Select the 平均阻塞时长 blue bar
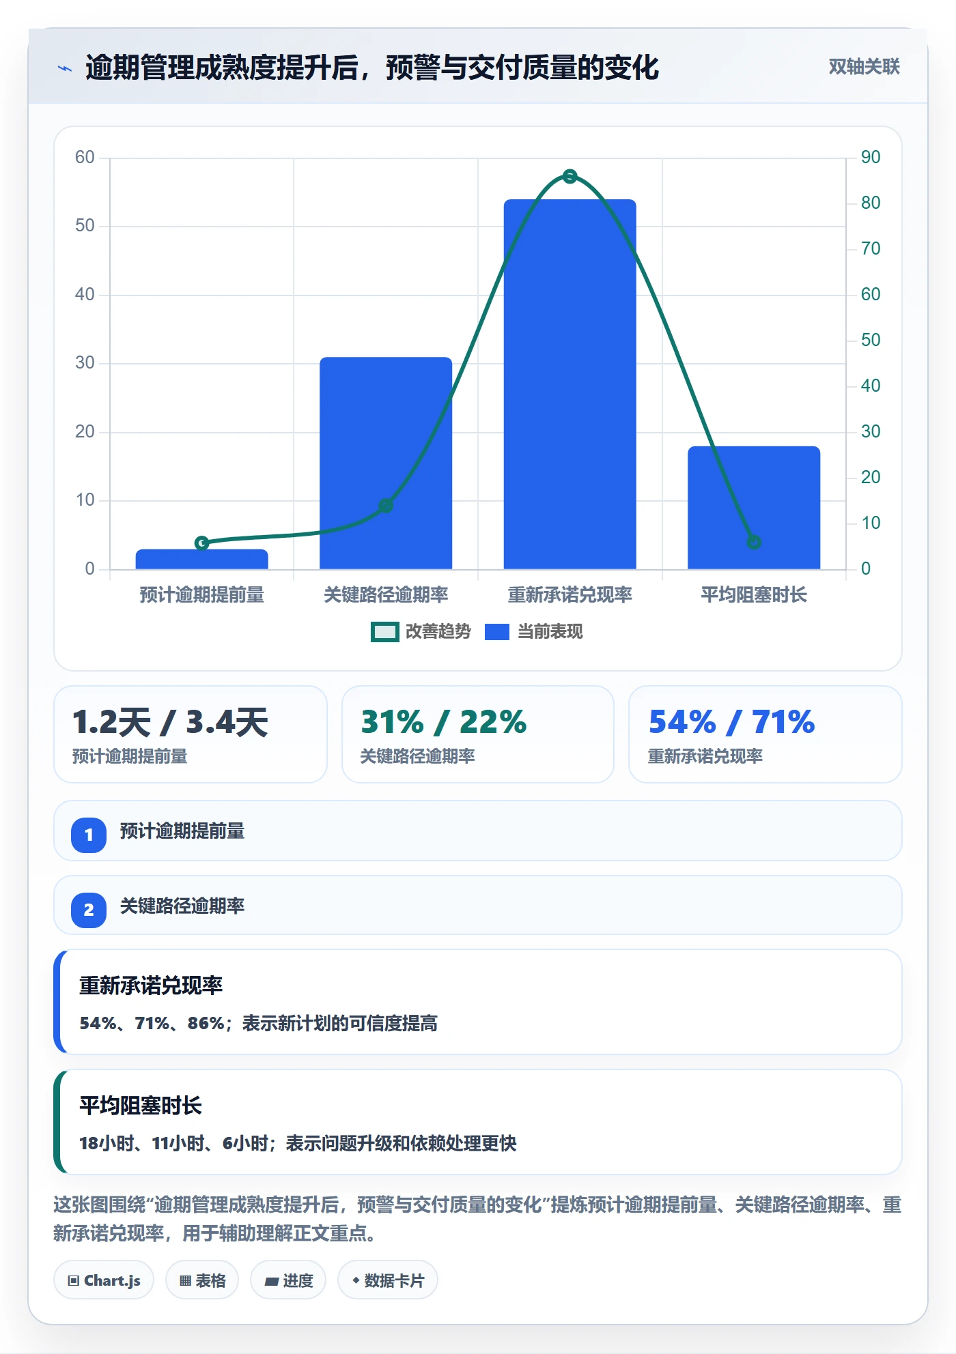956x1354 pixels. coord(754,508)
